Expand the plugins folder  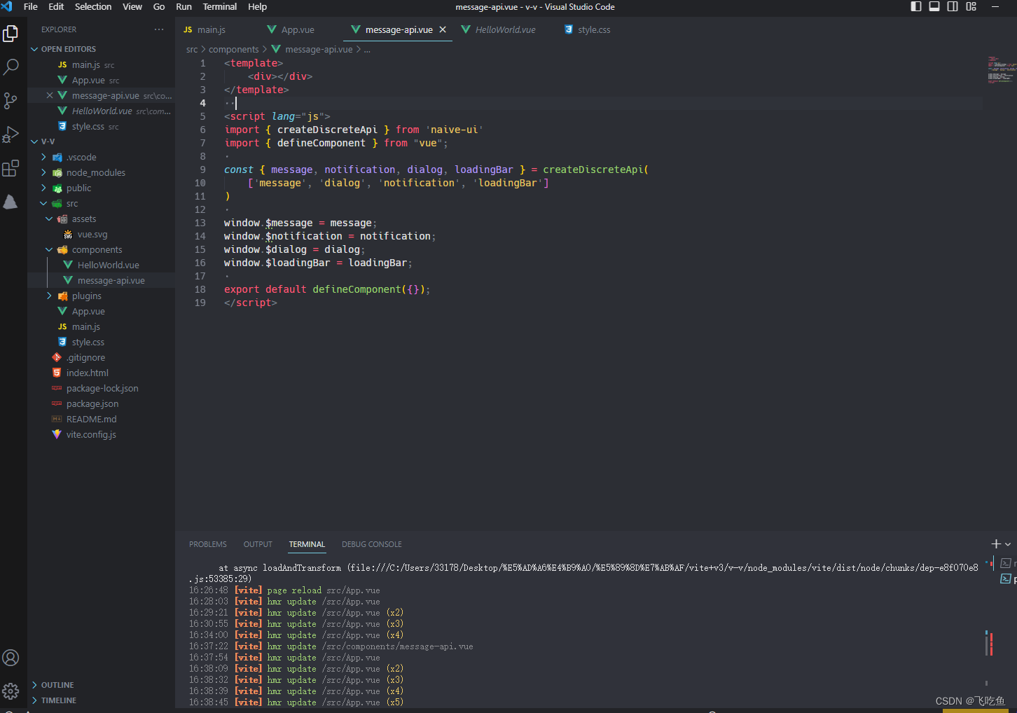101,296
